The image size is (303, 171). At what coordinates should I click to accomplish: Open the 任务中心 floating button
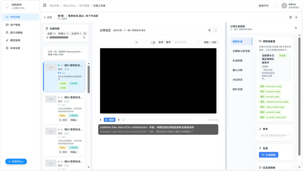[16, 161]
